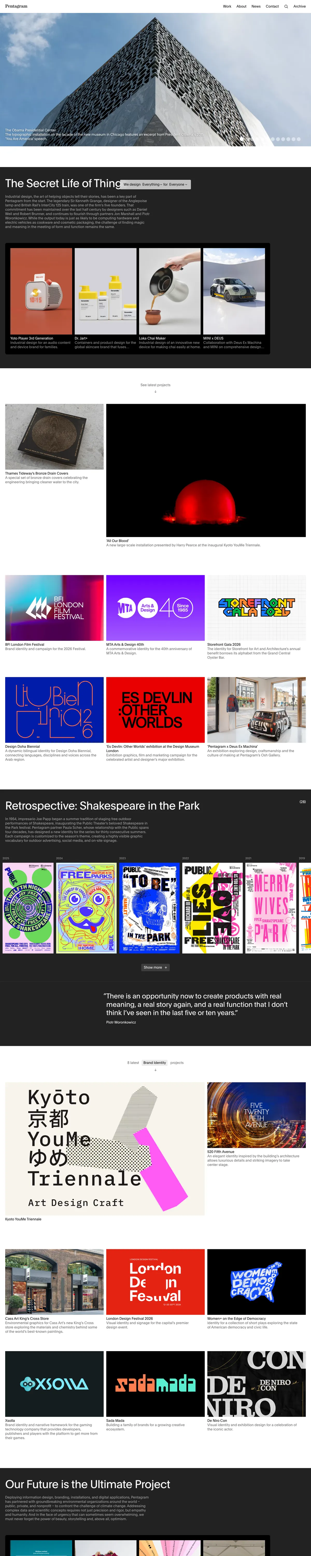Select the last hero carousel dot
Viewport: 311px width, 1556px height.
pyautogui.click(x=299, y=139)
